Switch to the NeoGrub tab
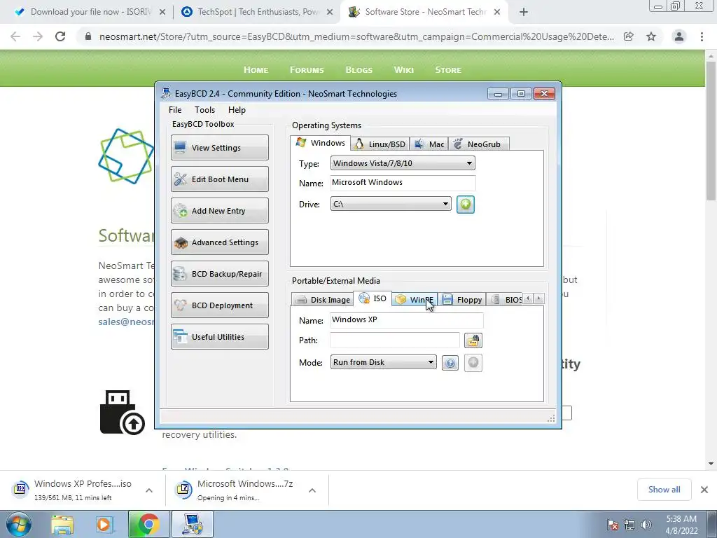 pos(478,144)
